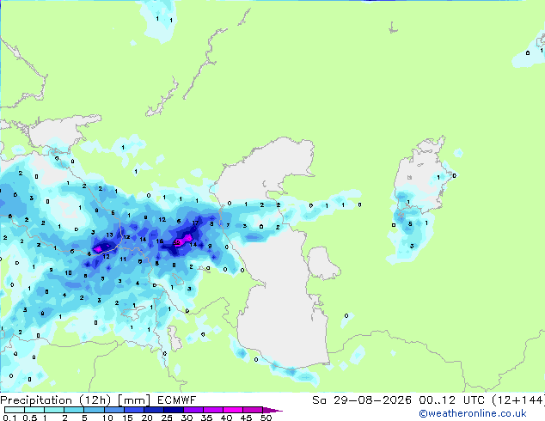Click the "11" precipitation value on the map
Screen dimensions: 545x421
(x=123, y=259)
